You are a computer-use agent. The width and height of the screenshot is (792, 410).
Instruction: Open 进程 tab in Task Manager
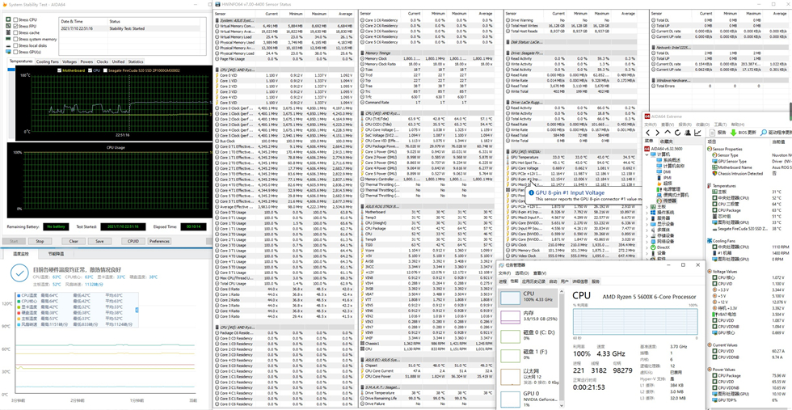pyautogui.click(x=503, y=281)
